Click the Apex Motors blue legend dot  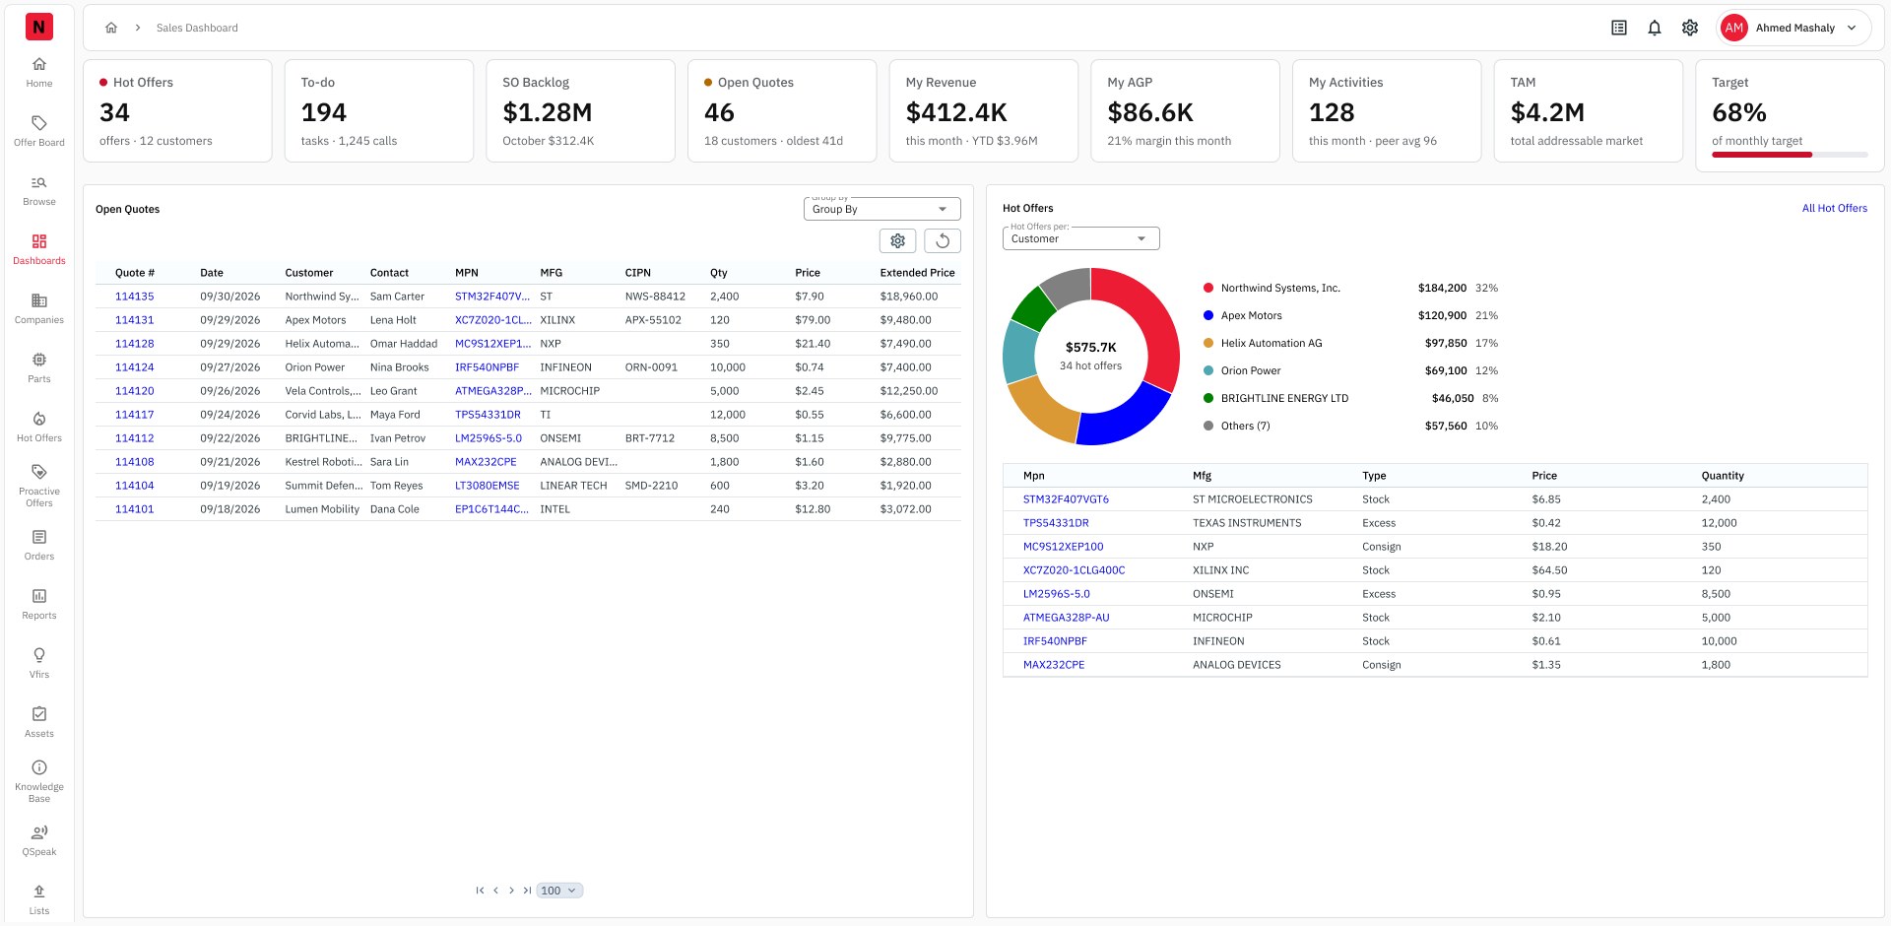pos(1207,316)
